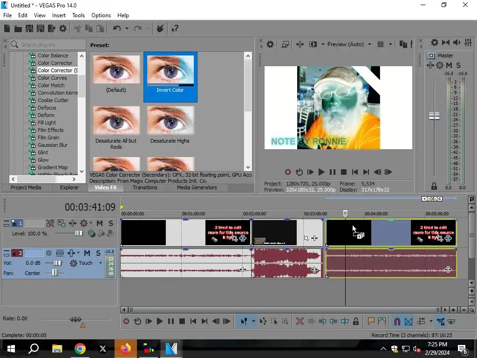Viewport: 477px width, 358px height.
Task: Arm track 2 for recording
Action: coord(48,253)
